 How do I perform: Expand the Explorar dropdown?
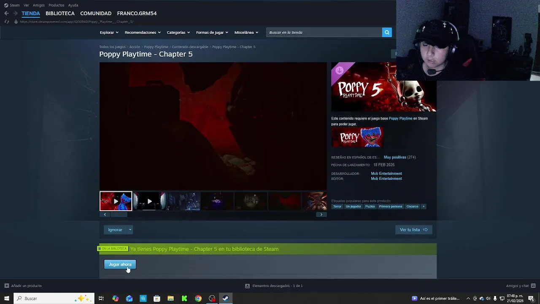109,33
